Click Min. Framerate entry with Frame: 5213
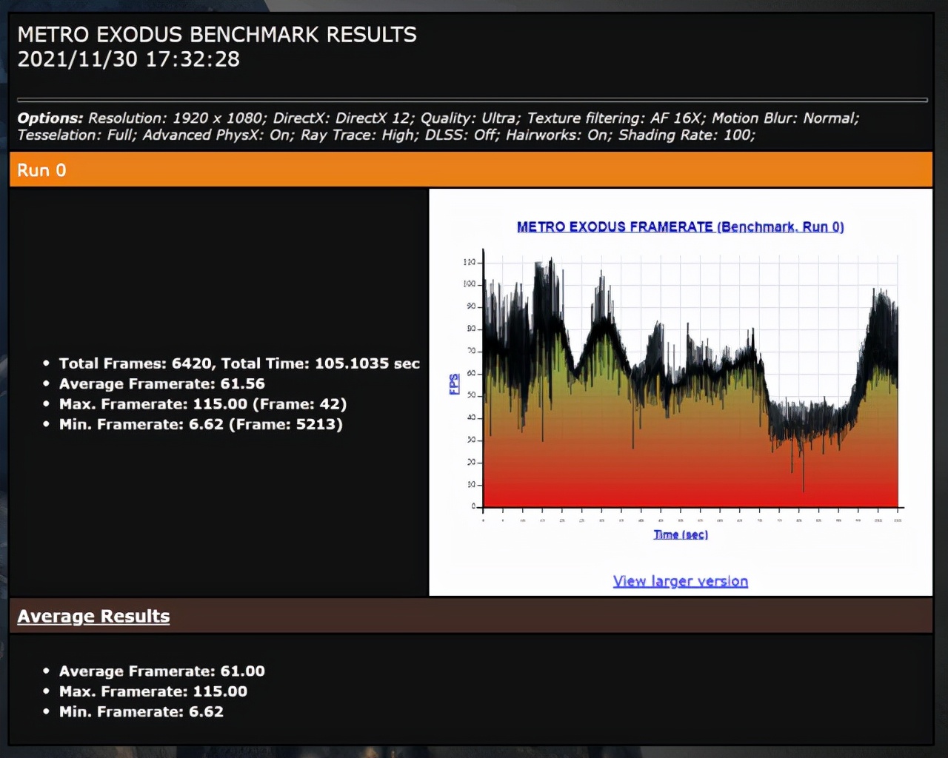The image size is (948, 758). click(x=200, y=424)
